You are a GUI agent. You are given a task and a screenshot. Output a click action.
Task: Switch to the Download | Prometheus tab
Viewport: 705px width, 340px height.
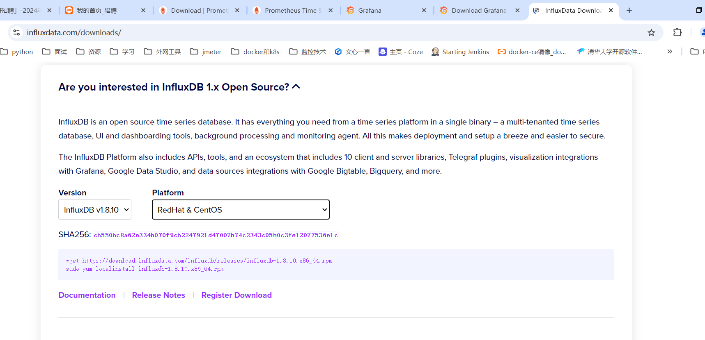199,10
